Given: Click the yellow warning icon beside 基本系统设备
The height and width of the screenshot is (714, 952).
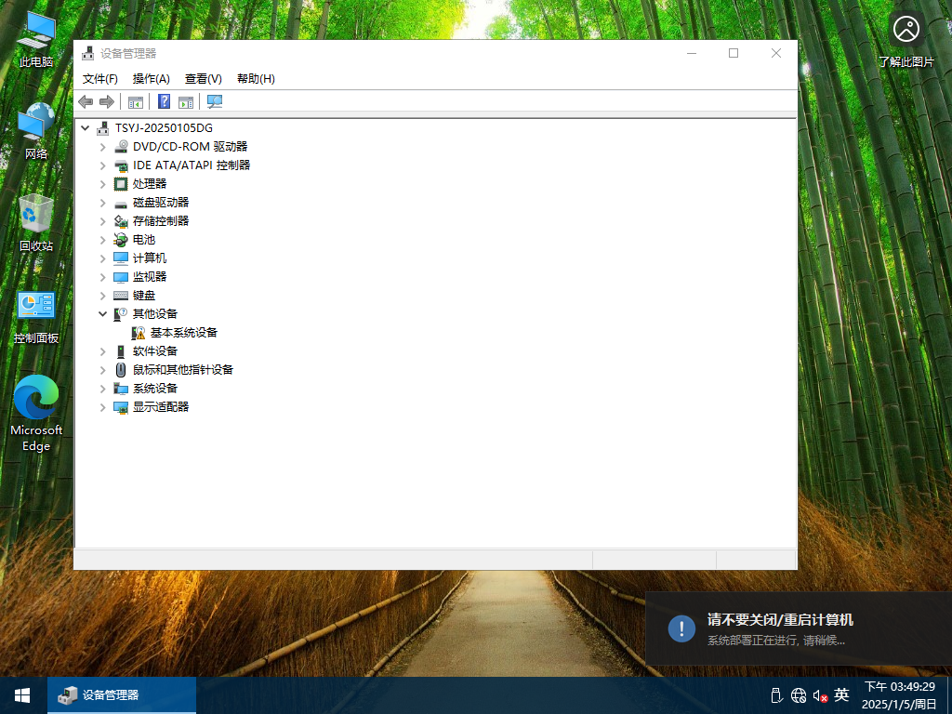Looking at the screenshot, I should pyautogui.click(x=139, y=333).
